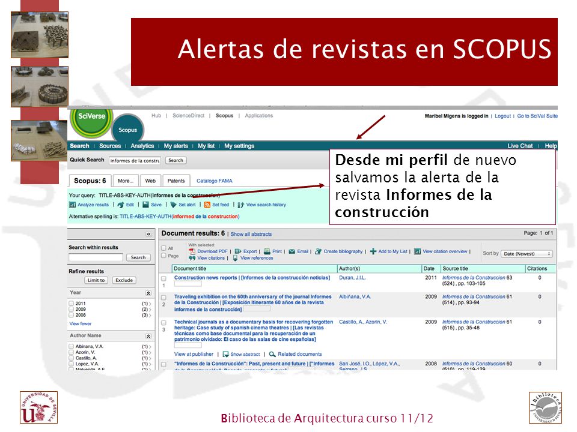
Task: Click the Exclude button
Action: click(x=124, y=280)
